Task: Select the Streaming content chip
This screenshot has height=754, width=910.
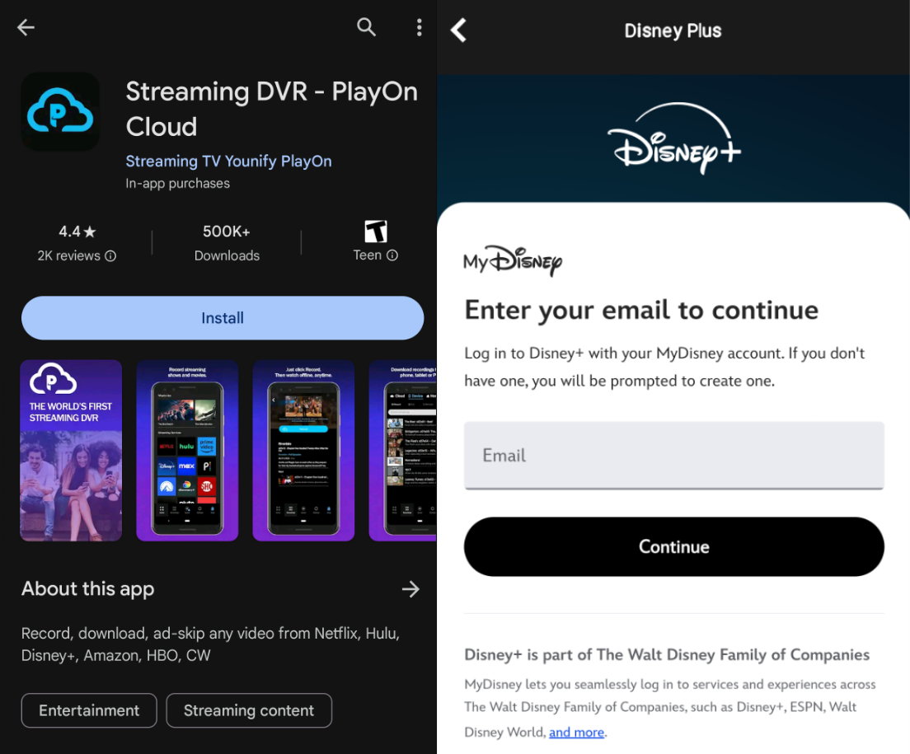Action: [x=249, y=710]
